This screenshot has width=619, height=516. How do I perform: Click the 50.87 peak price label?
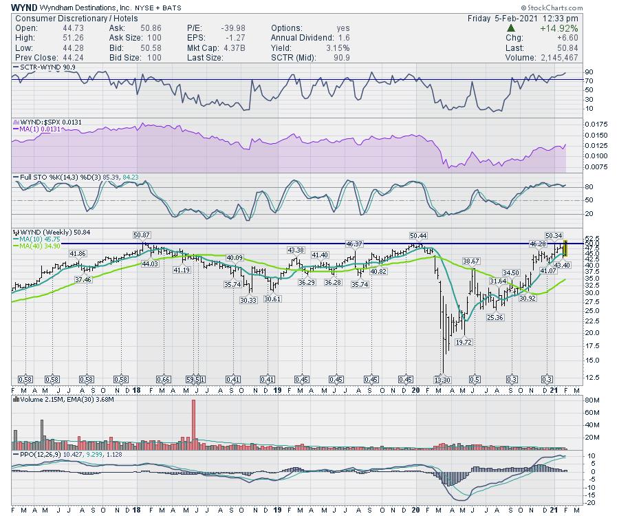point(142,236)
